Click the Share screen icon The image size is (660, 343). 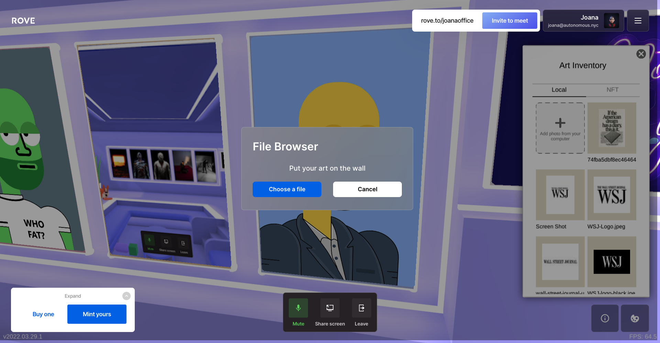(x=330, y=308)
